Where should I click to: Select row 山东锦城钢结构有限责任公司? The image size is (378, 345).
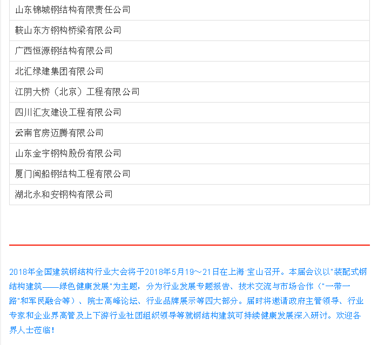189,10
